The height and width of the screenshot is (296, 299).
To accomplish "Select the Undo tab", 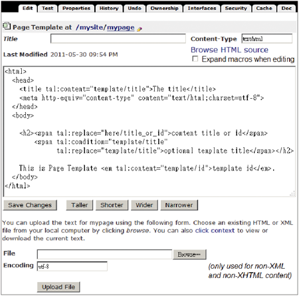I will (134, 9).
